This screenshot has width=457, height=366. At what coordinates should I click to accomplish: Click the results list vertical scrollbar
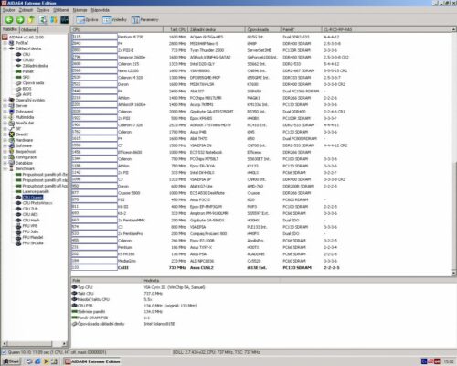click(x=453, y=151)
